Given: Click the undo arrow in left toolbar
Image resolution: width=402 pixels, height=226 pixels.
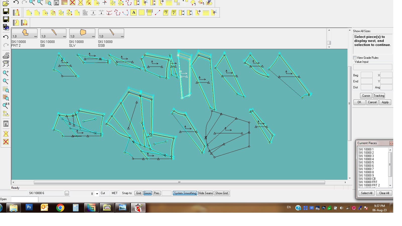Looking at the screenshot, I should click(6, 37).
